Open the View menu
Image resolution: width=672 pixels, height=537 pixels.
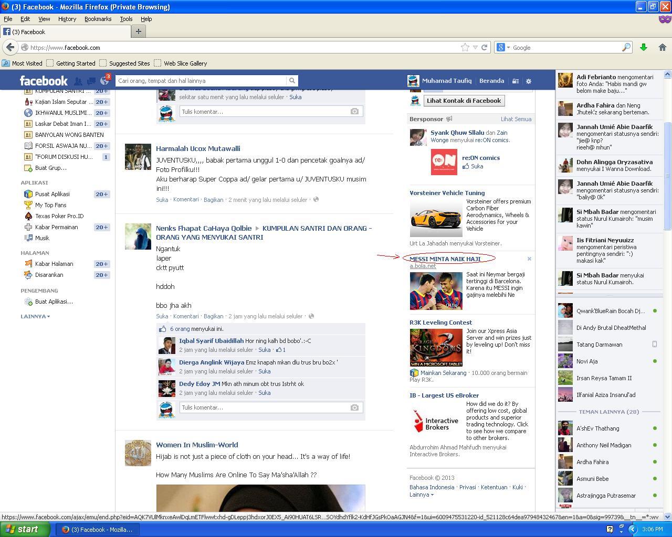pos(44,19)
